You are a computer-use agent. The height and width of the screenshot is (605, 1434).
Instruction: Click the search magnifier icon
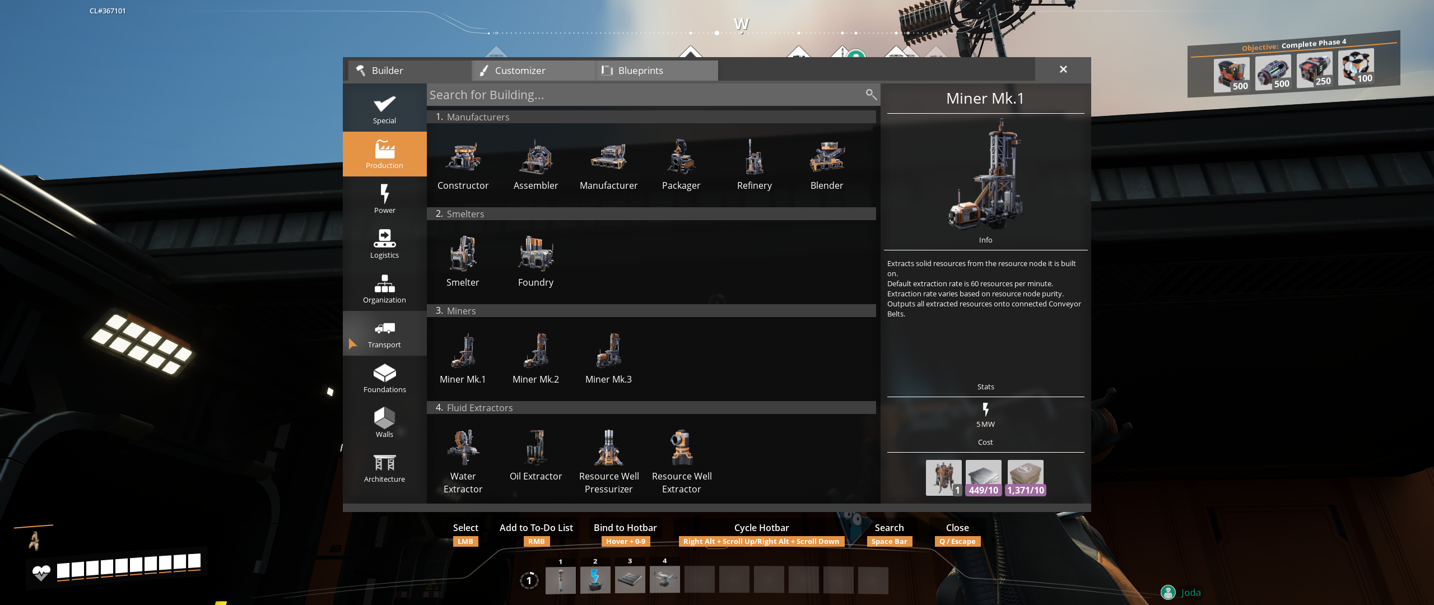point(870,94)
